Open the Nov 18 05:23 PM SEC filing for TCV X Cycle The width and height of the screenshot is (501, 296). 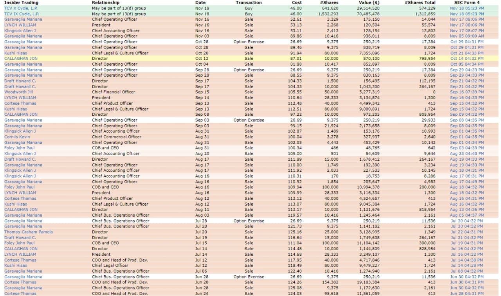467,8
